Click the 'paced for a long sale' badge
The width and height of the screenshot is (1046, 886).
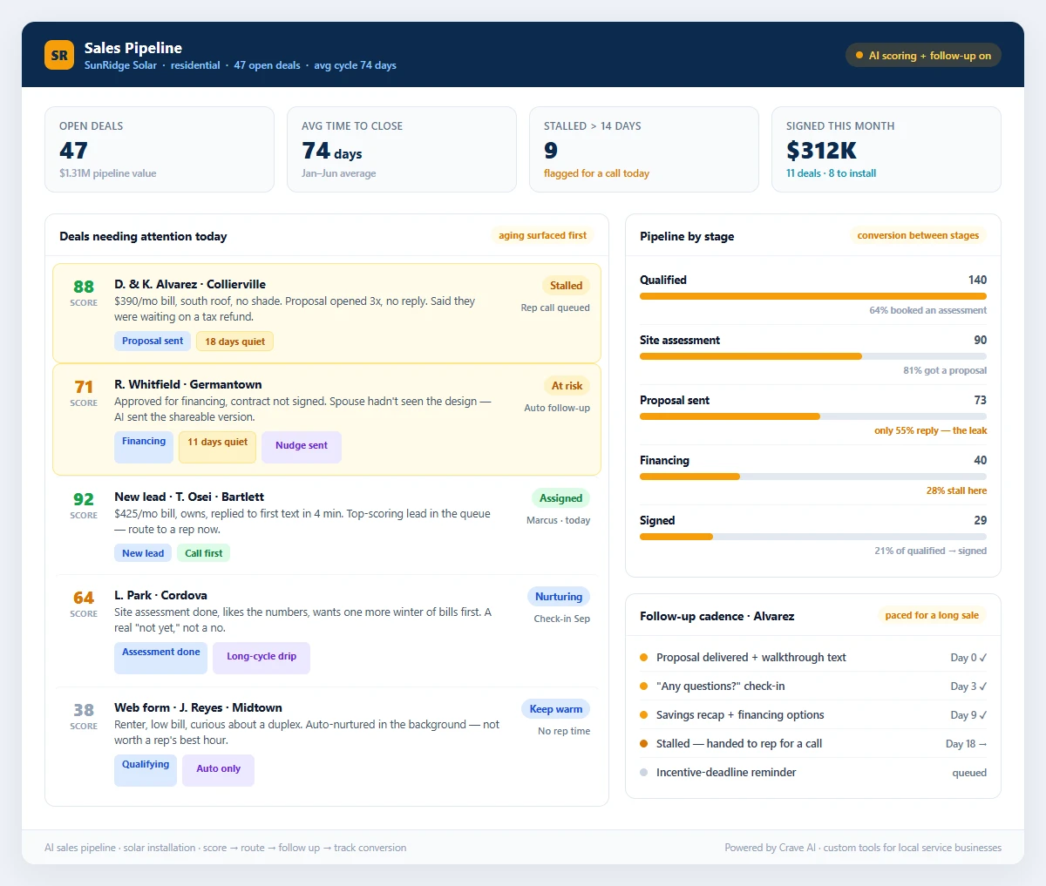(932, 615)
